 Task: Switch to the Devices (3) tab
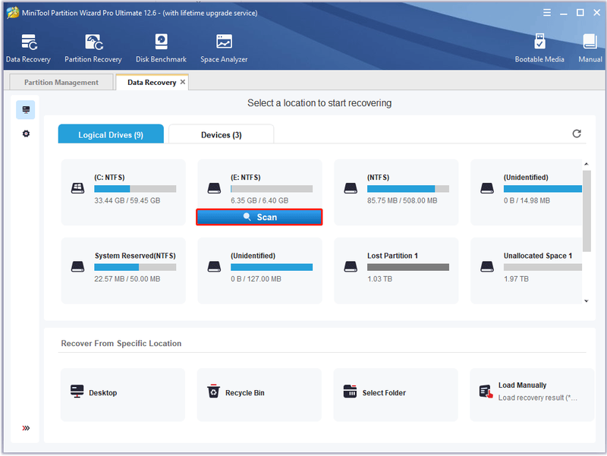click(222, 135)
